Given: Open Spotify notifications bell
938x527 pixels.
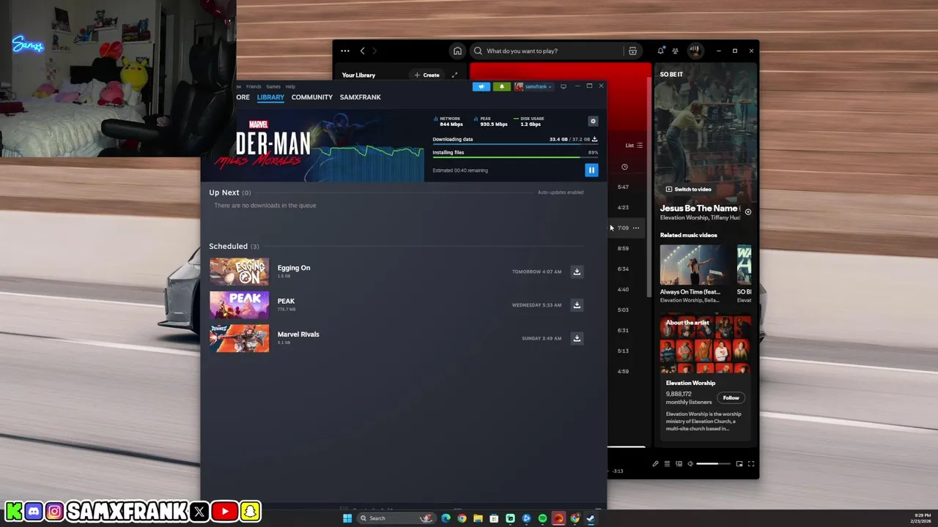Looking at the screenshot, I should pos(660,51).
